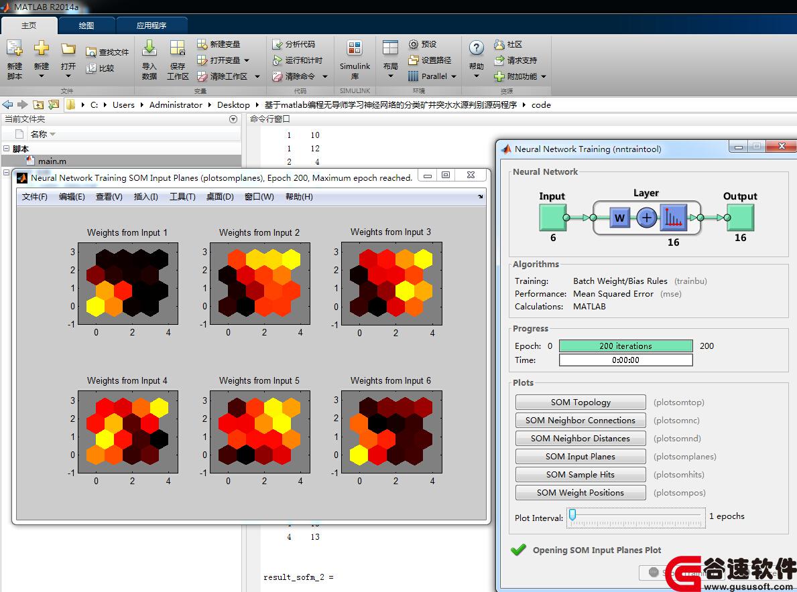Click the browse for folder icon
This screenshot has width=797, height=592.
coord(54,104)
